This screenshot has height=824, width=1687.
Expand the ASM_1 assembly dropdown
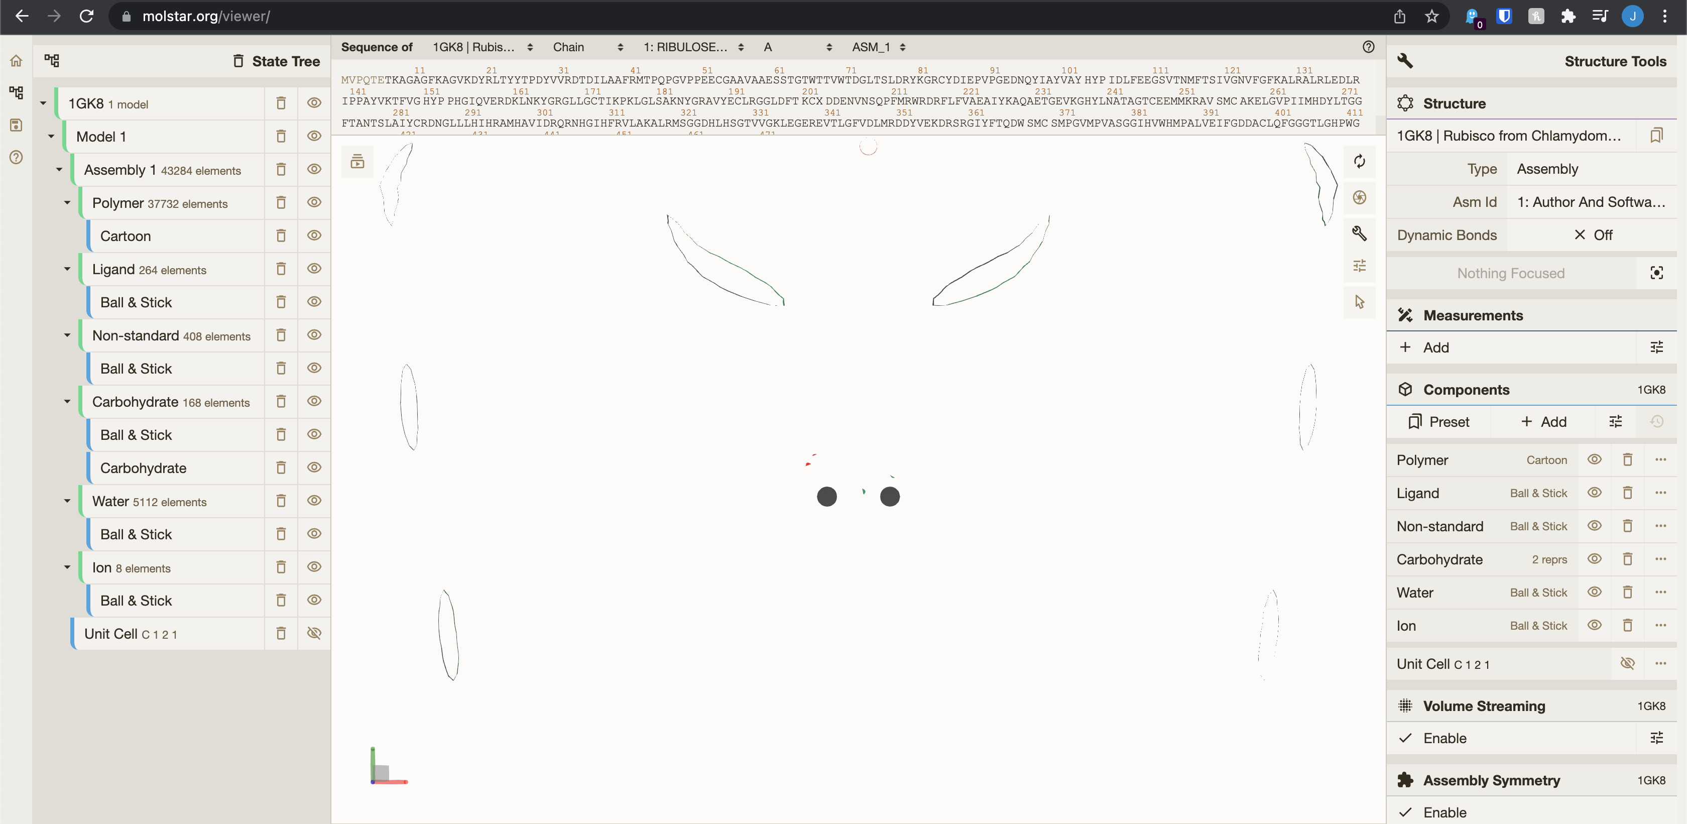(878, 47)
